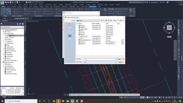Open File name history dropdown arrow
This screenshot has width=183, height=103.
coord(115,59)
